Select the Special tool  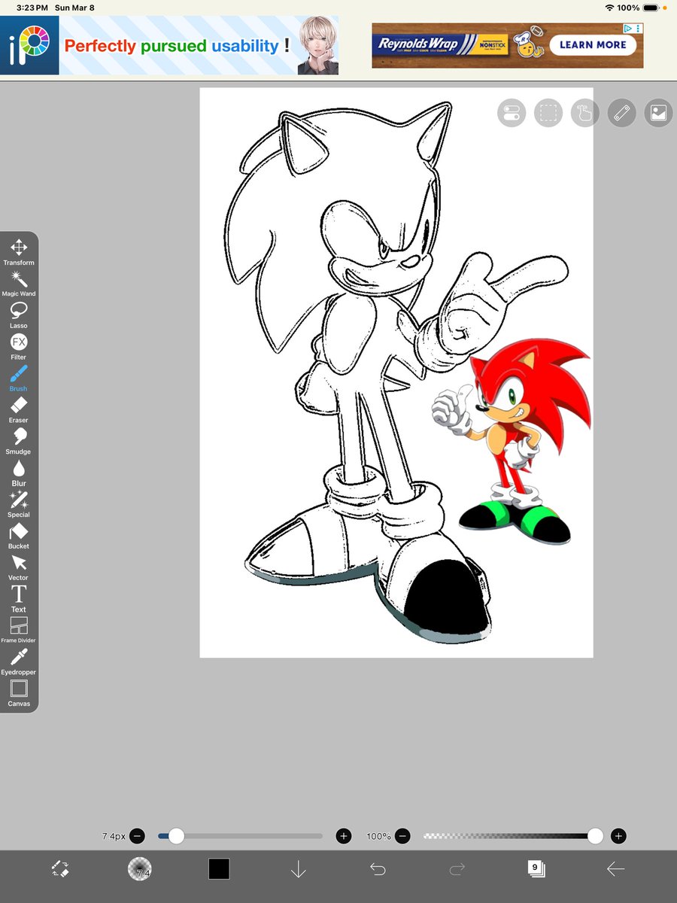point(19,505)
